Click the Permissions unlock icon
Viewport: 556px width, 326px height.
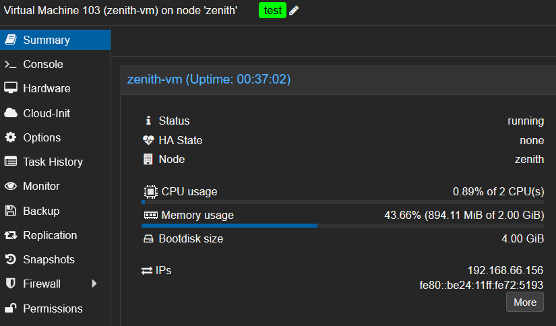[10, 308]
